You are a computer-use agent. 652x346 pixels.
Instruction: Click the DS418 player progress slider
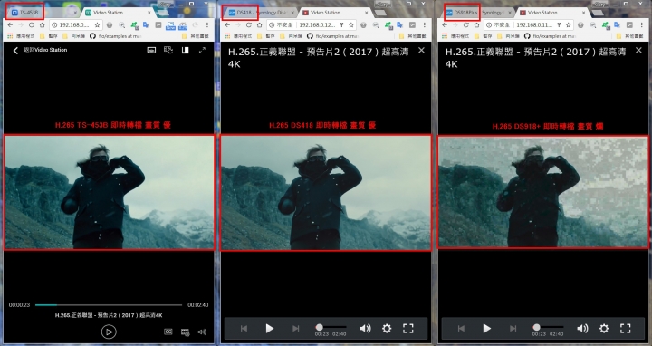[x=331, y=327]
